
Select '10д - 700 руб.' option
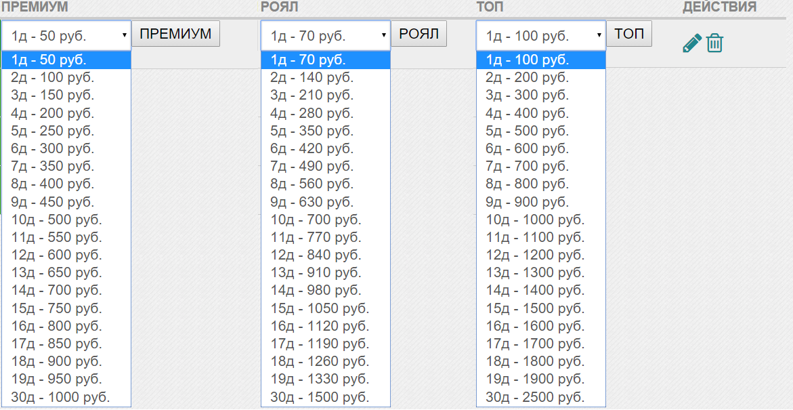pos(326,220)
